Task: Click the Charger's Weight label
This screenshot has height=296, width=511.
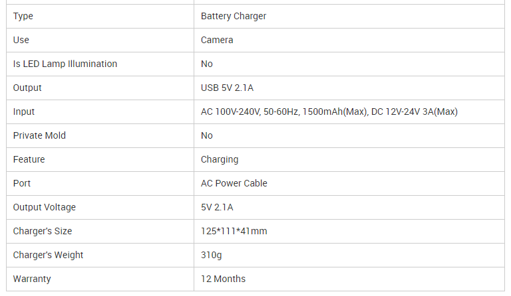Action: 48,255
